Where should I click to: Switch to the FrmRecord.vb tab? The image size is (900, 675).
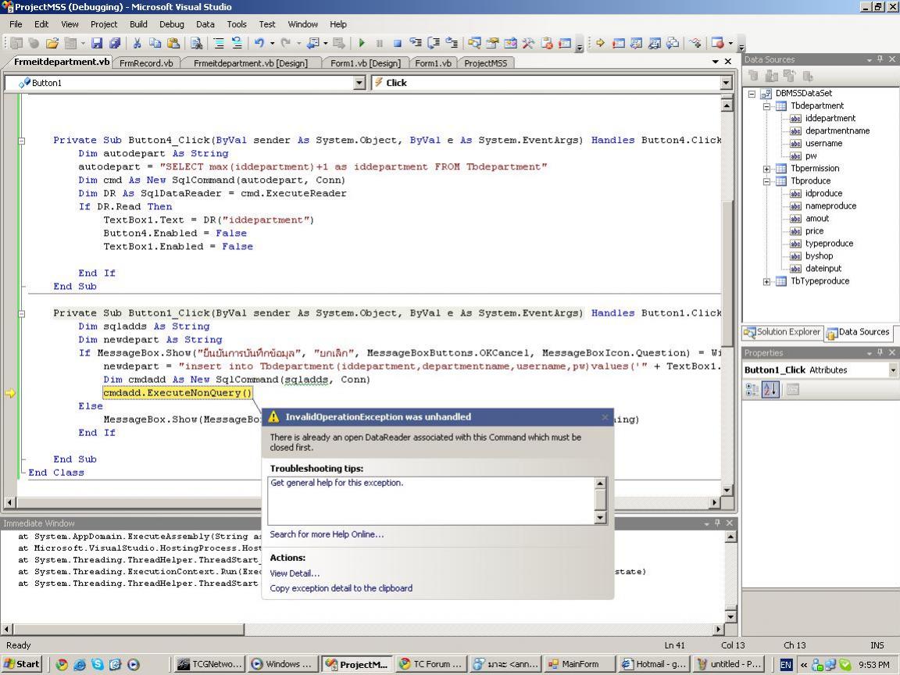coord(146,63)
